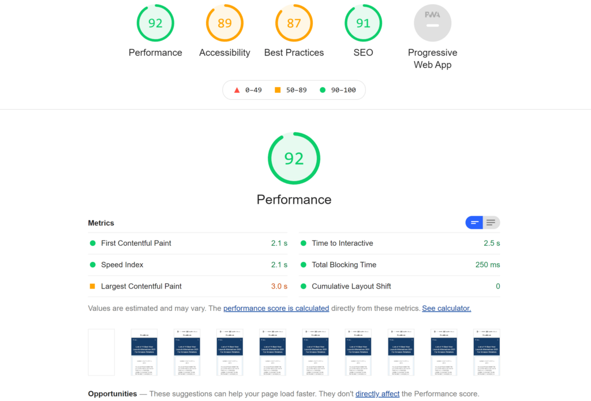This screenshot has width=591, height=401.
Task: Click the Performance score gauge at top
Action: click(155, 23)
